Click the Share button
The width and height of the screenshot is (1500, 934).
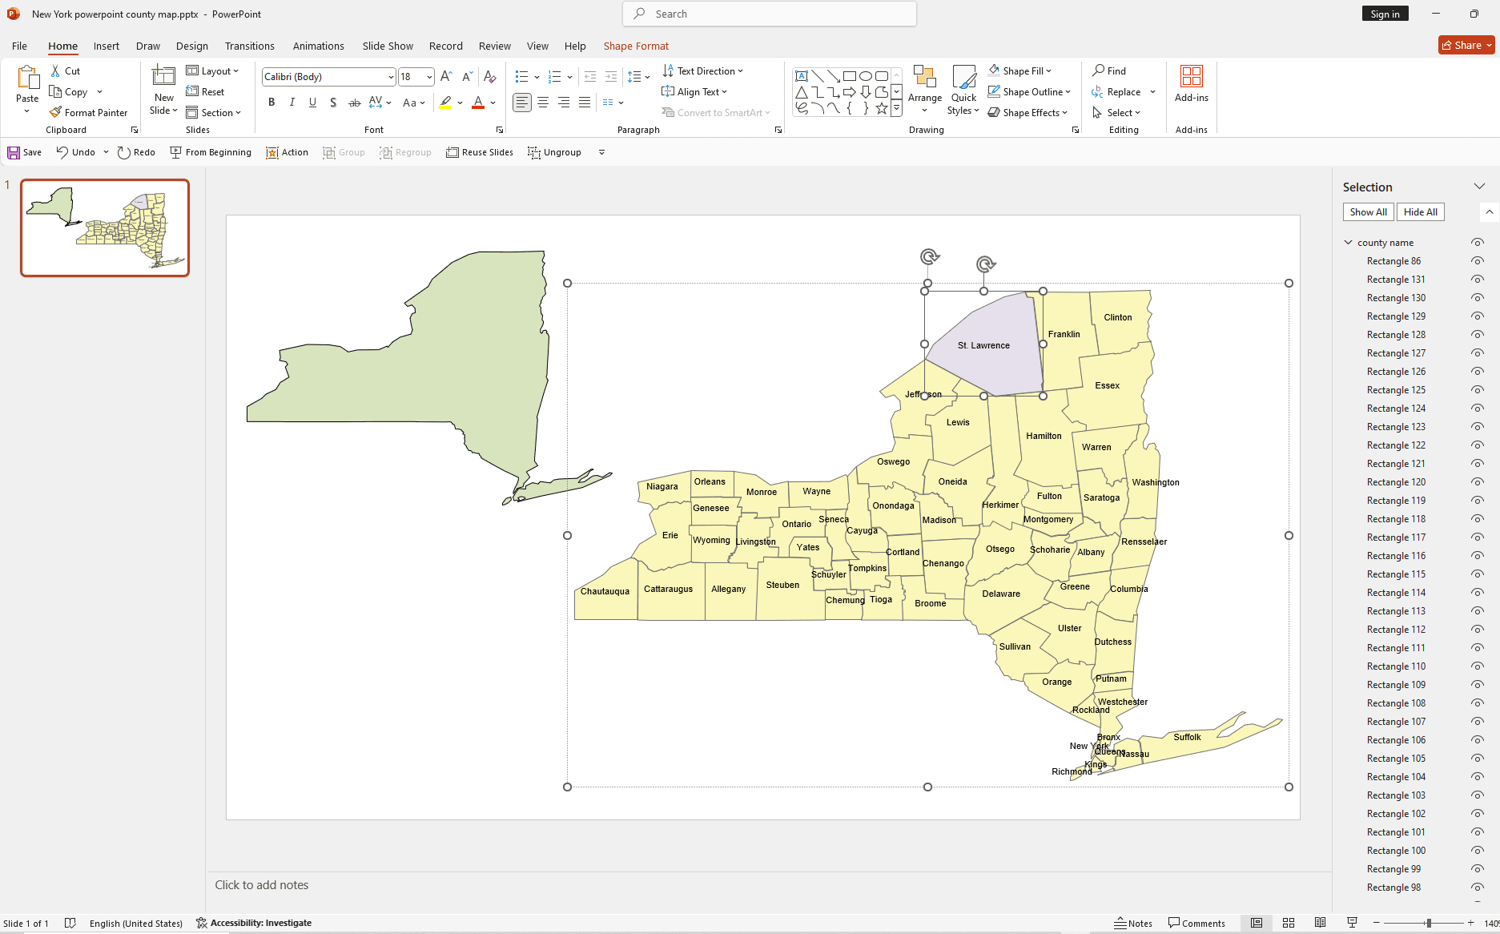(1466, 46)
